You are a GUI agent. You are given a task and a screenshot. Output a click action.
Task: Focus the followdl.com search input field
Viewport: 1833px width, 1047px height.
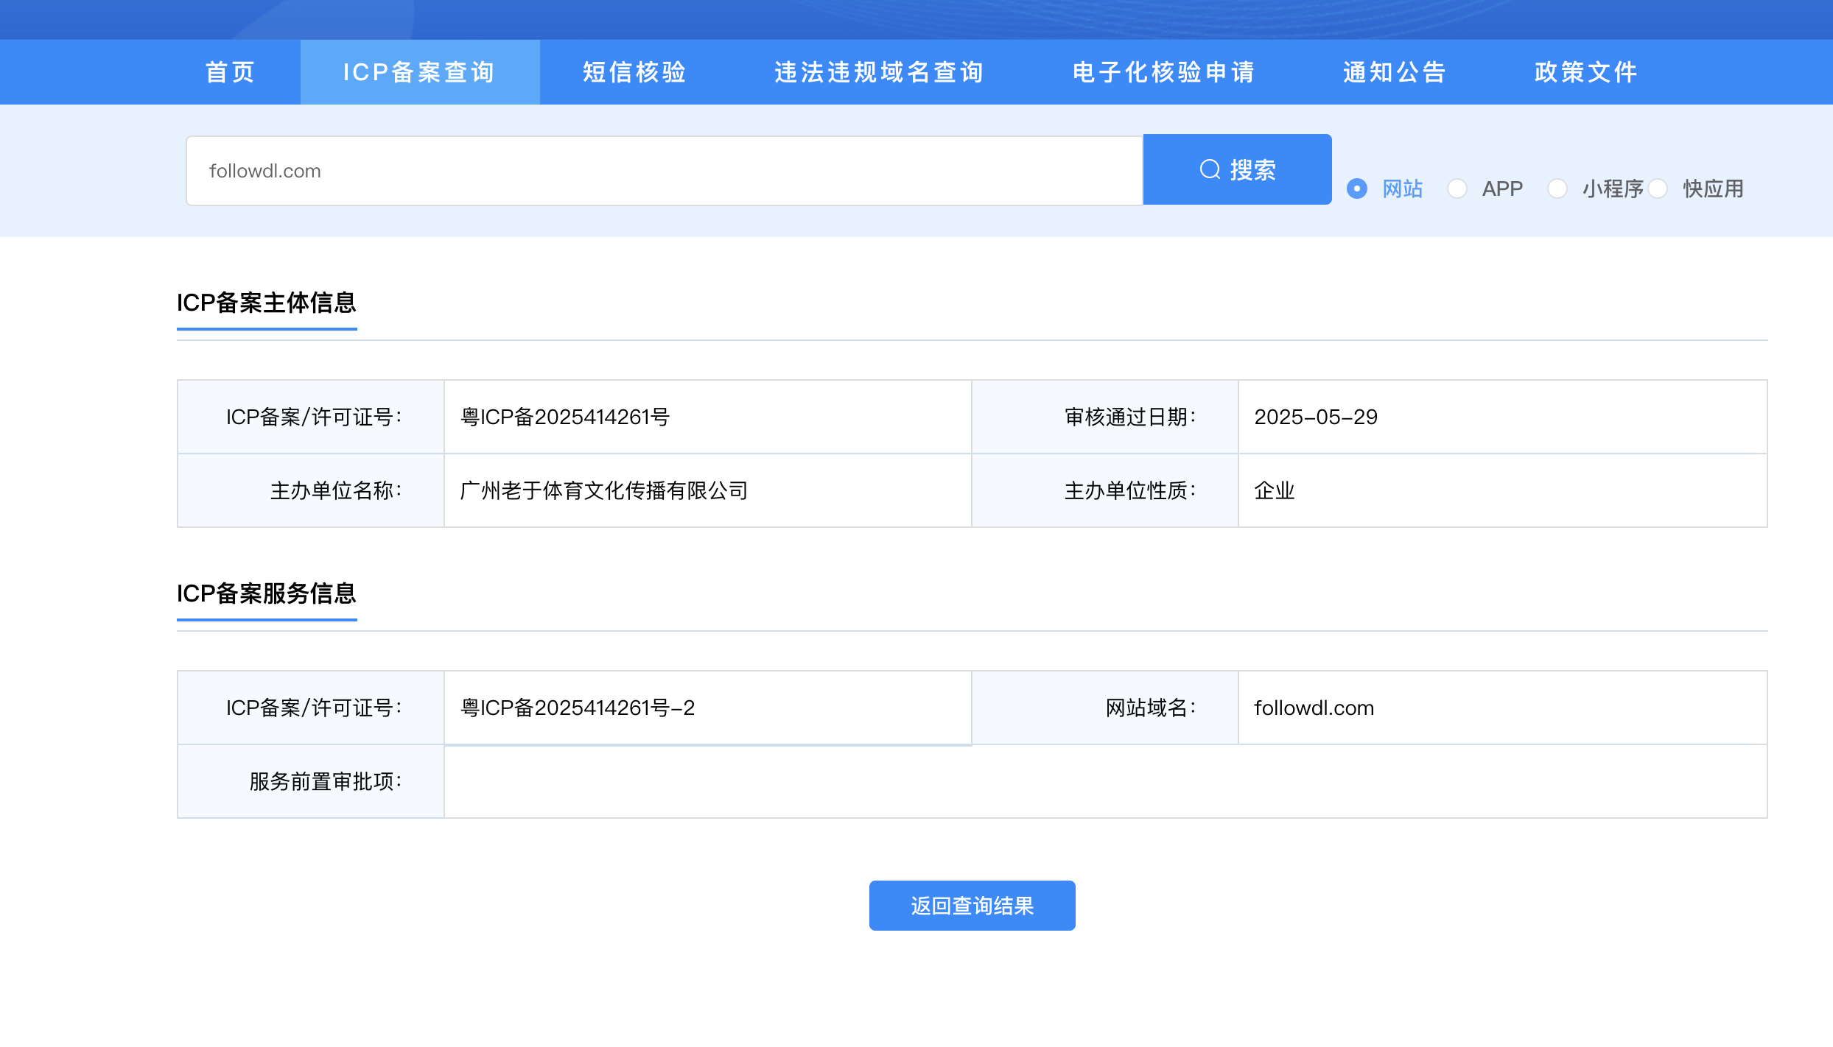[663, 171]
